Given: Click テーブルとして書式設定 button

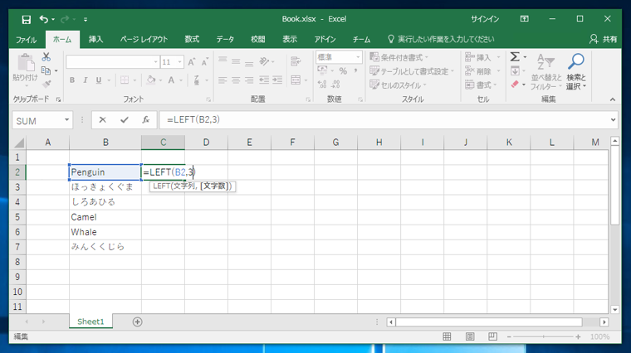Looking at the screenshot, I should pos(412,71).
